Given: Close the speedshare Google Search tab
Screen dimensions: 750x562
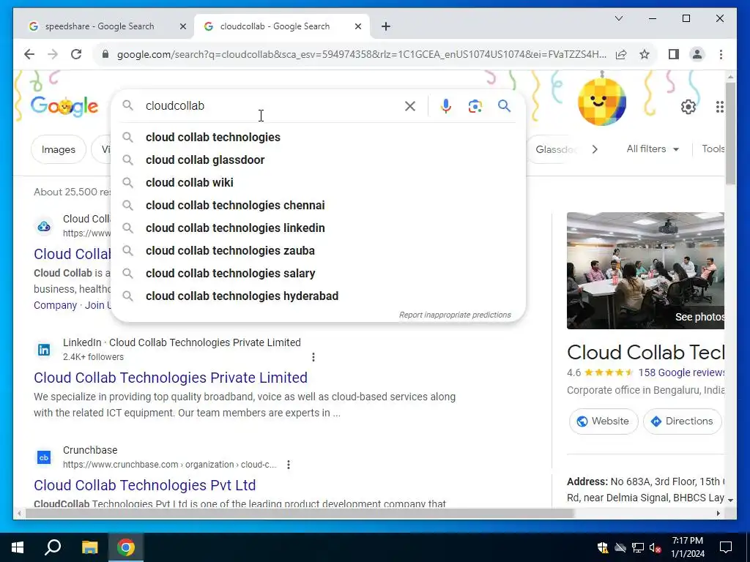Looking at the screenshot, I should pos(182,26).
